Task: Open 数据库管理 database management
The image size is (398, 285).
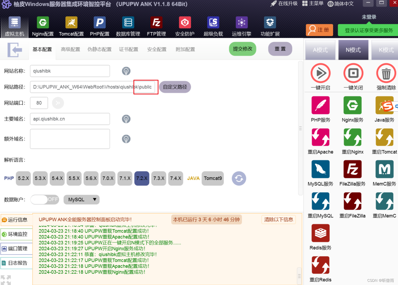Action: point(128,26)
